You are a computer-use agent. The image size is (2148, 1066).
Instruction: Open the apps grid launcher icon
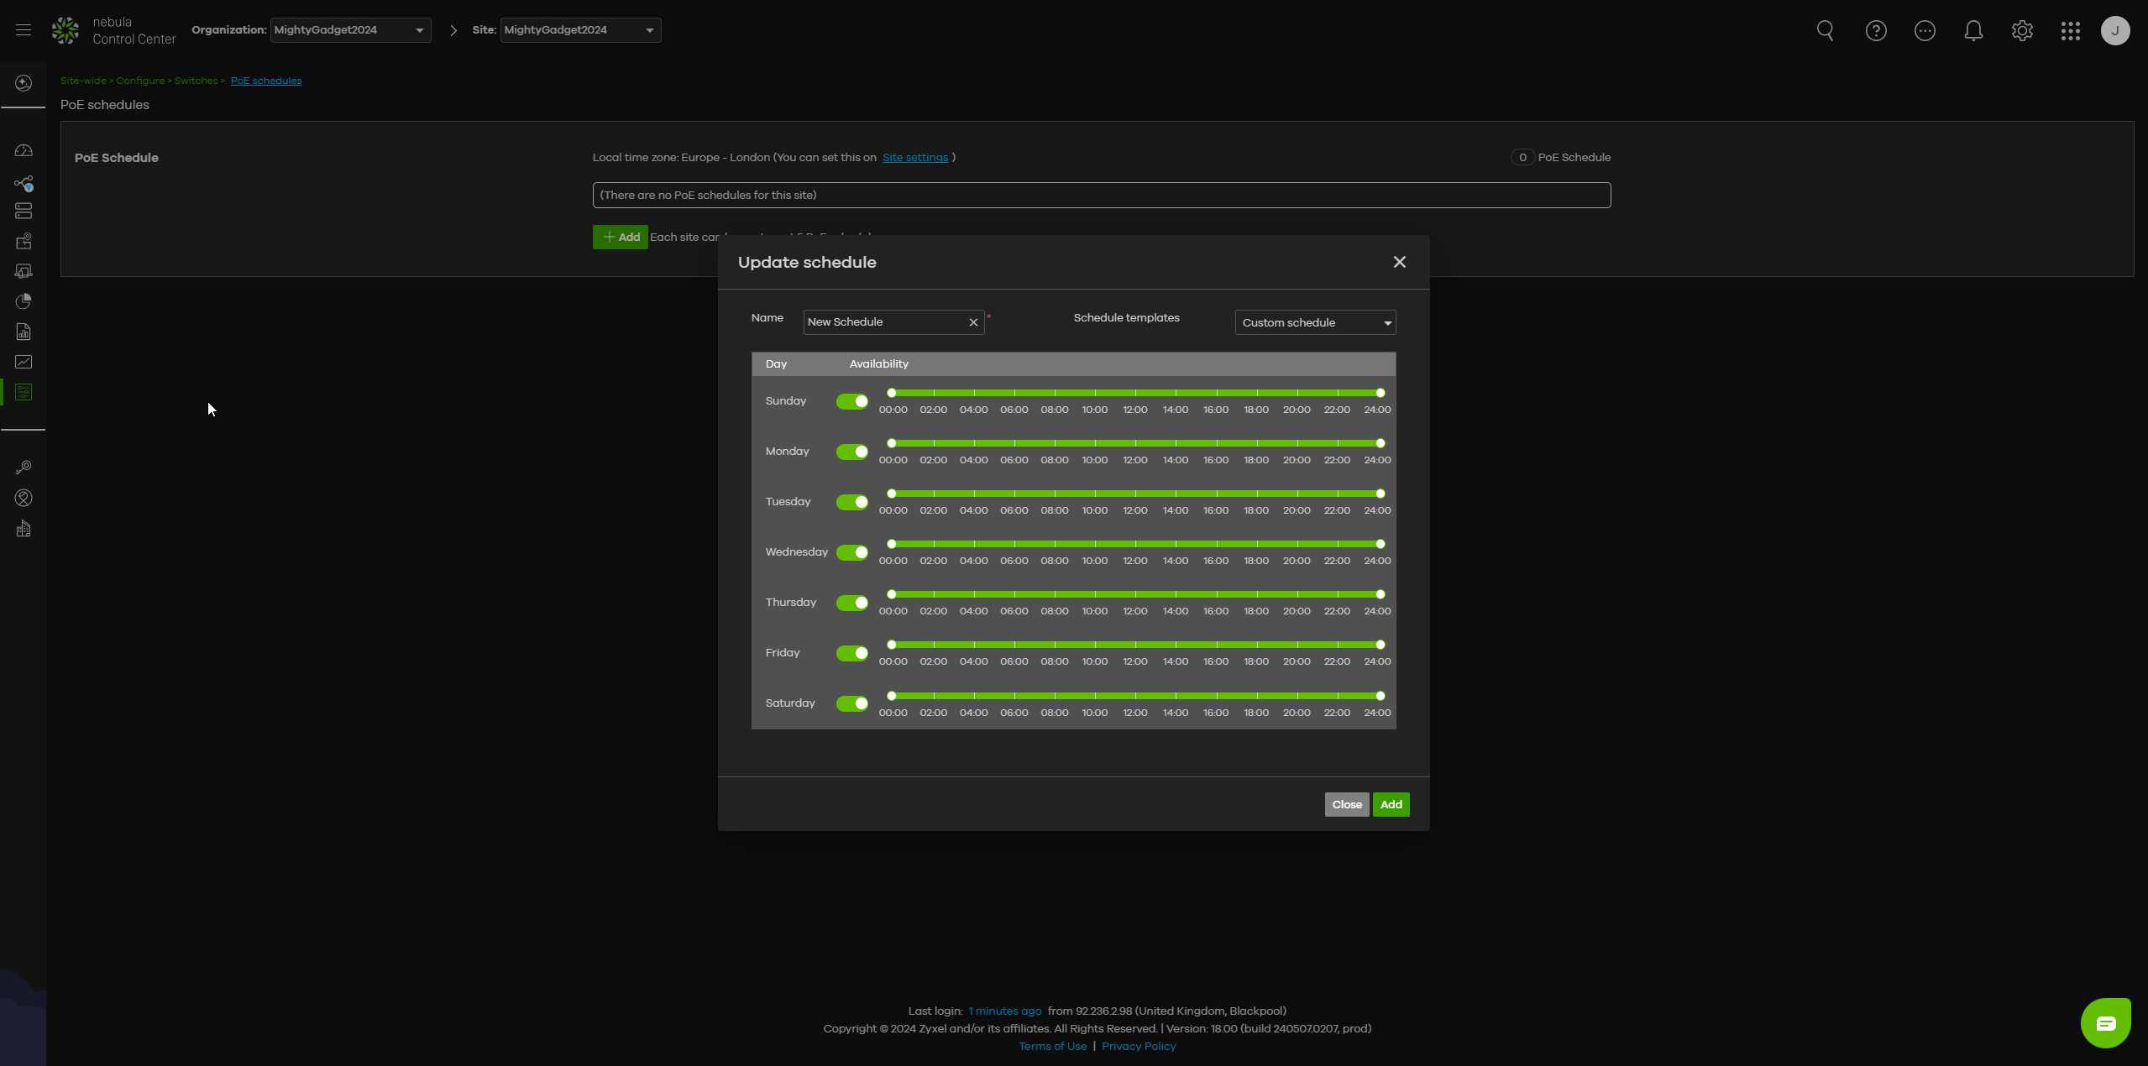(x=2070, y=31)
